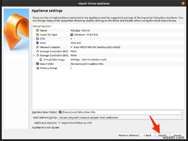The width and height of the screenshot is (188, 141).
Task: Select the Virtual System 1 tree header
Action: coord(42,26)
